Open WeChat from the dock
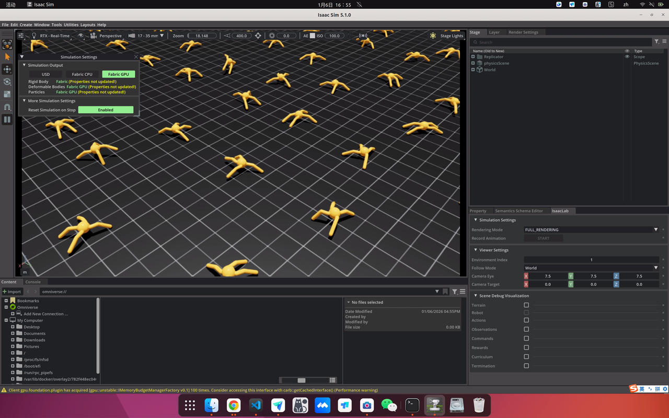Image resolution: width=669 pixels, height=418 pixels. (389, 405)
